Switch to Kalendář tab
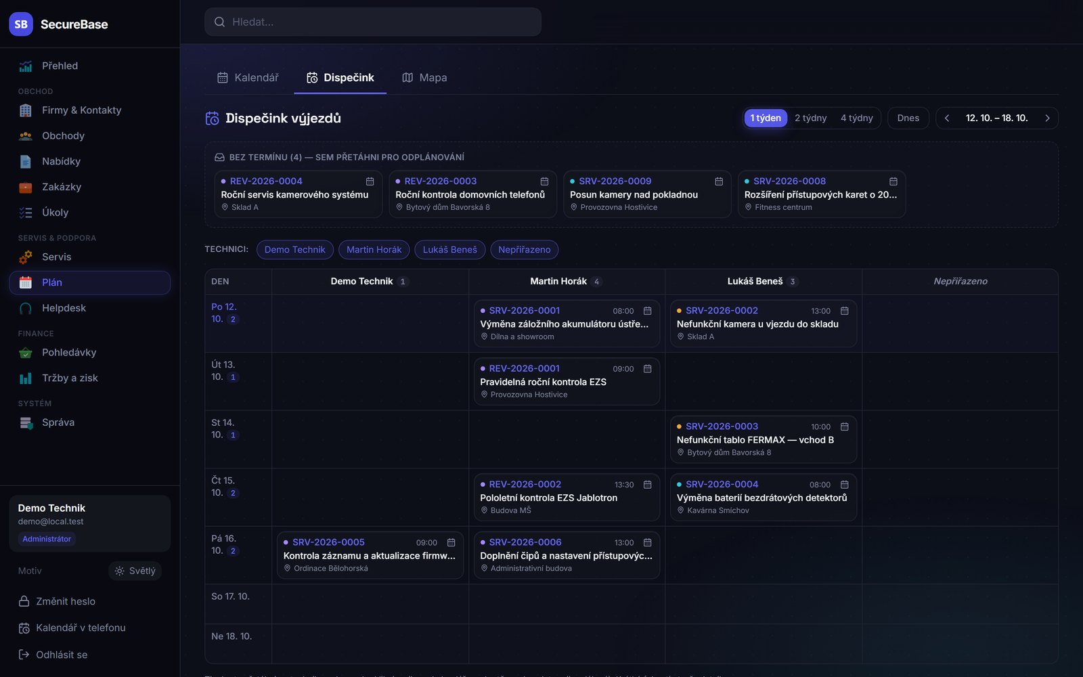 point(248,78)
